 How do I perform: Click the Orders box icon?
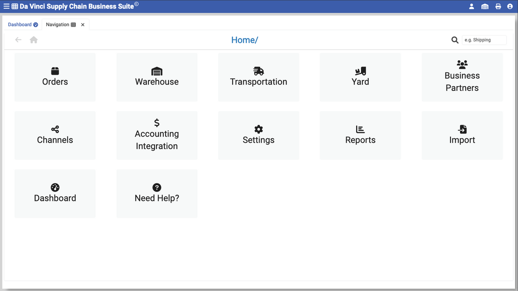pos(55,71)
